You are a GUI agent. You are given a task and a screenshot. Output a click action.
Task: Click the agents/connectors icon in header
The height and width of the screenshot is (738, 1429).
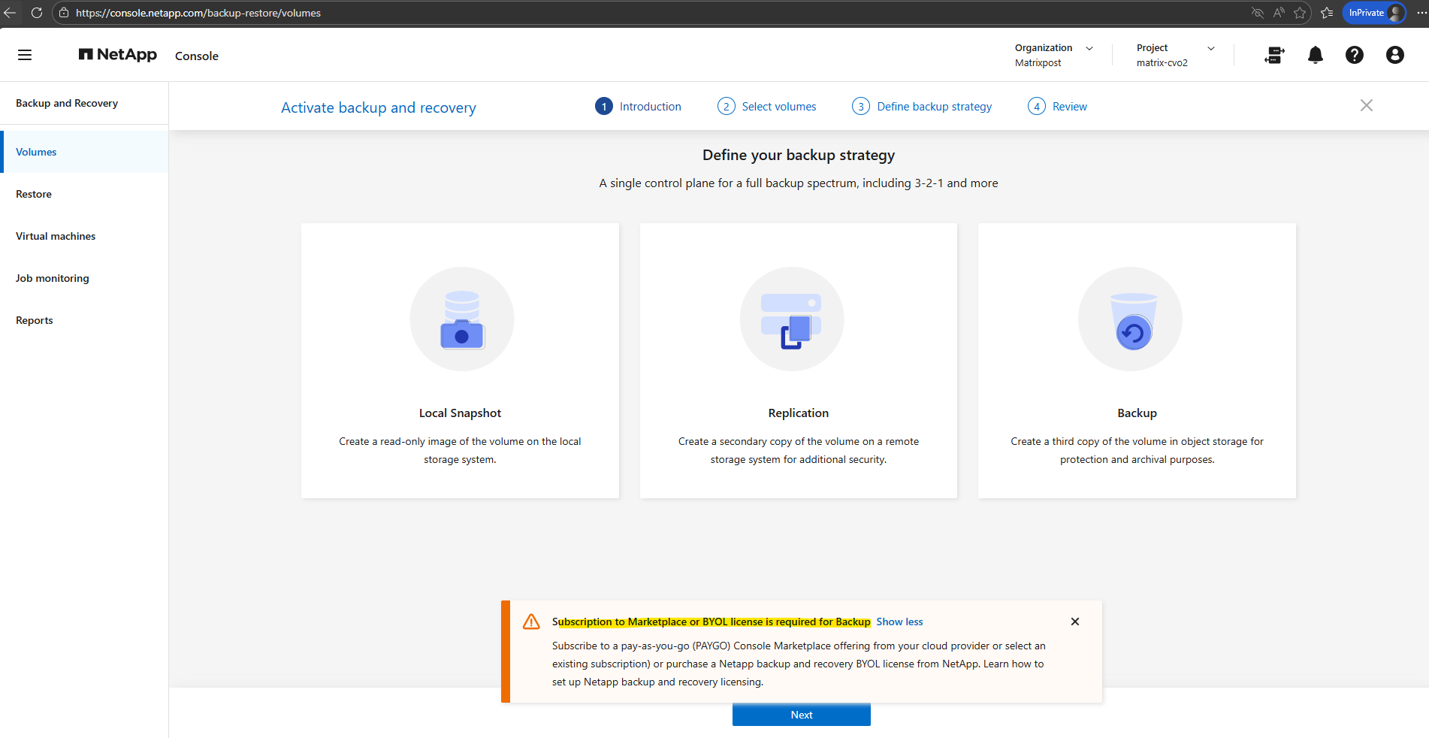tap(1274, 55)
